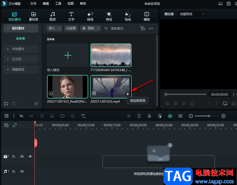
Task: Click the undo arrow in timeline toolbar
Action: pyautogui.click(x=21, y=116)
